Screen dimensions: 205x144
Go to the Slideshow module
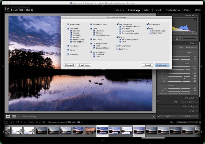point(173,10)
